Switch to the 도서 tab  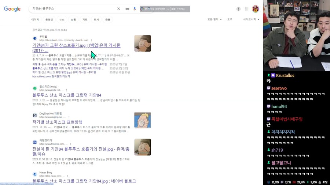click(x=96, y=19)
